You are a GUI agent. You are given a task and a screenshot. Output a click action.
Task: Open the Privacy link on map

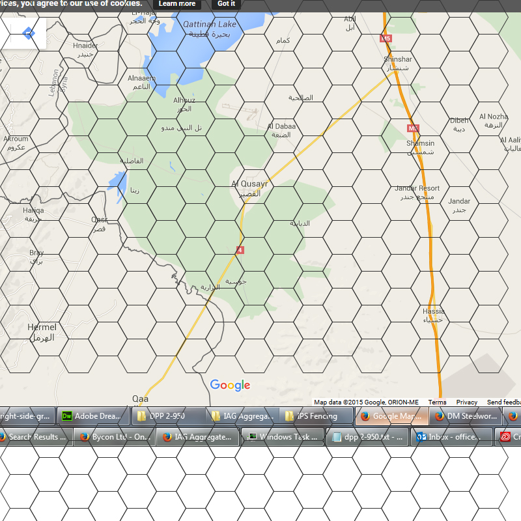(x=466, y=402)
